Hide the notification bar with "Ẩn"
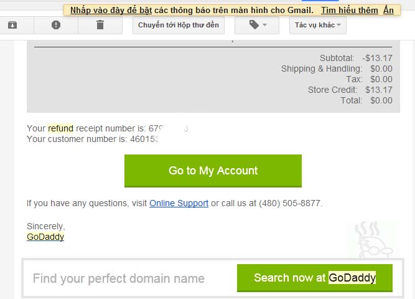 (x=388, y=11)
